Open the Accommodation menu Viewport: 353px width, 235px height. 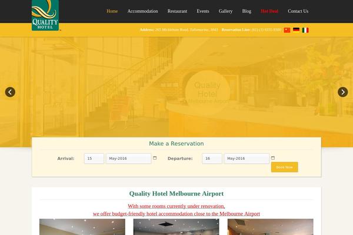142,11
